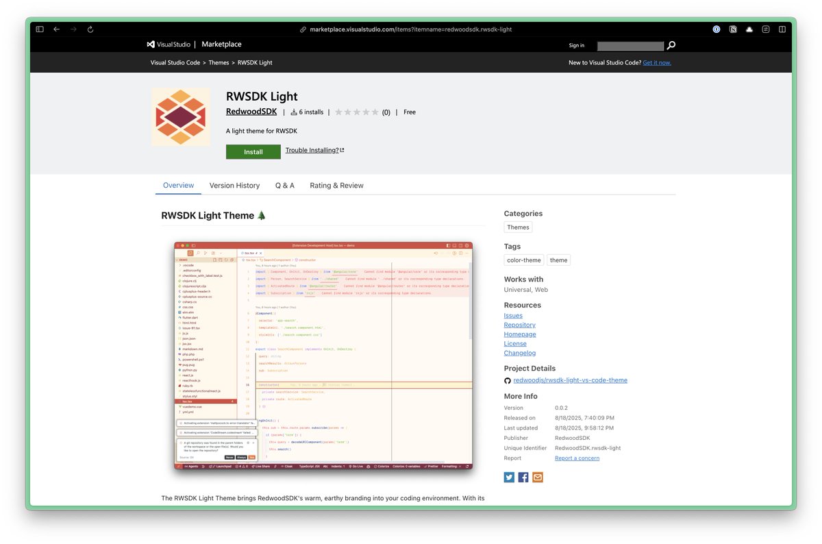The image size is (822, 544).
Task: Open the Q & A tab
Action: point(285,185)
